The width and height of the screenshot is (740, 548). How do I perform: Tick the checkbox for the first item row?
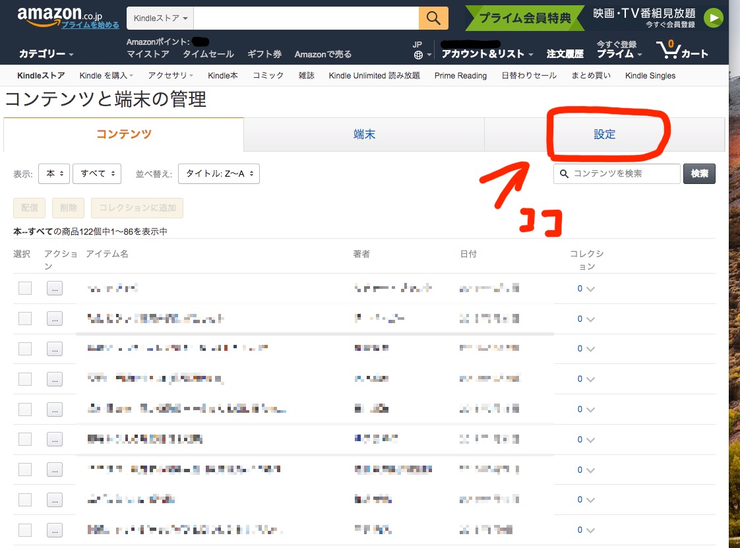pos(25,288)
